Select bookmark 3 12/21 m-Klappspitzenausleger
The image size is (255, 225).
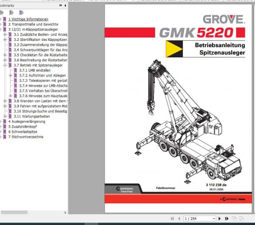[33, 29]
